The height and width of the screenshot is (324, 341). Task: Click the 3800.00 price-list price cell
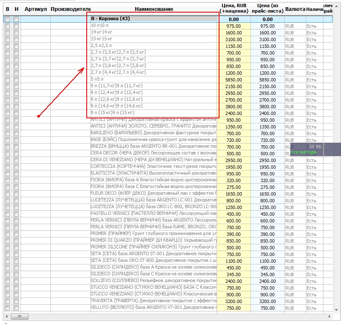(x=268, y=107)
